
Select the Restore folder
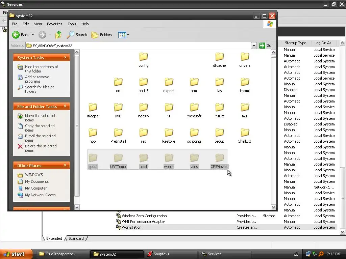pos(169,136)
